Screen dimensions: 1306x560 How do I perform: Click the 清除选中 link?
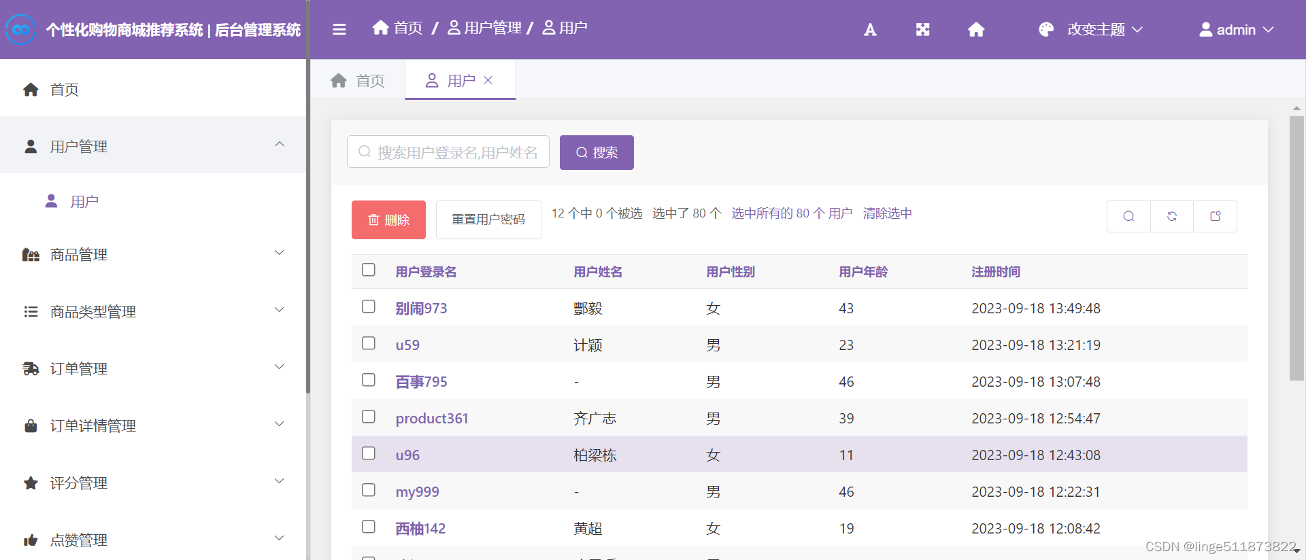(x=888, y=213)
